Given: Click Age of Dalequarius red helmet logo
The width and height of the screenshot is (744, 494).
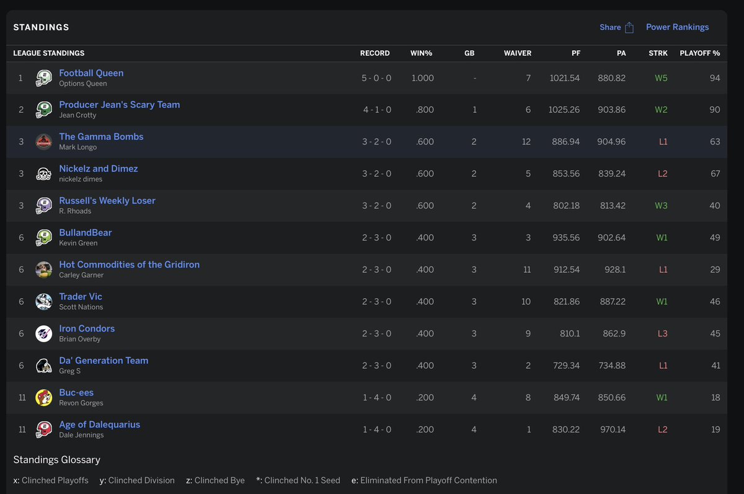Looking at the screenshot, I should [43, 430].
